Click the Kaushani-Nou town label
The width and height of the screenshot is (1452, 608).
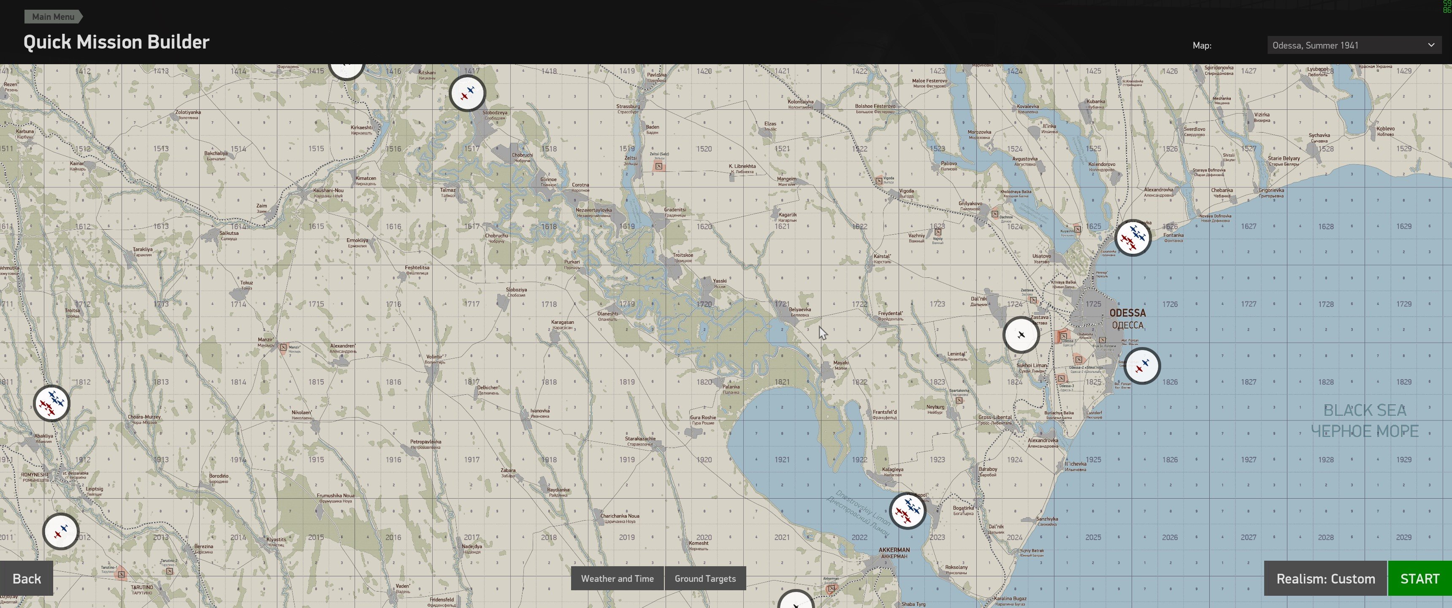point(328,191)
